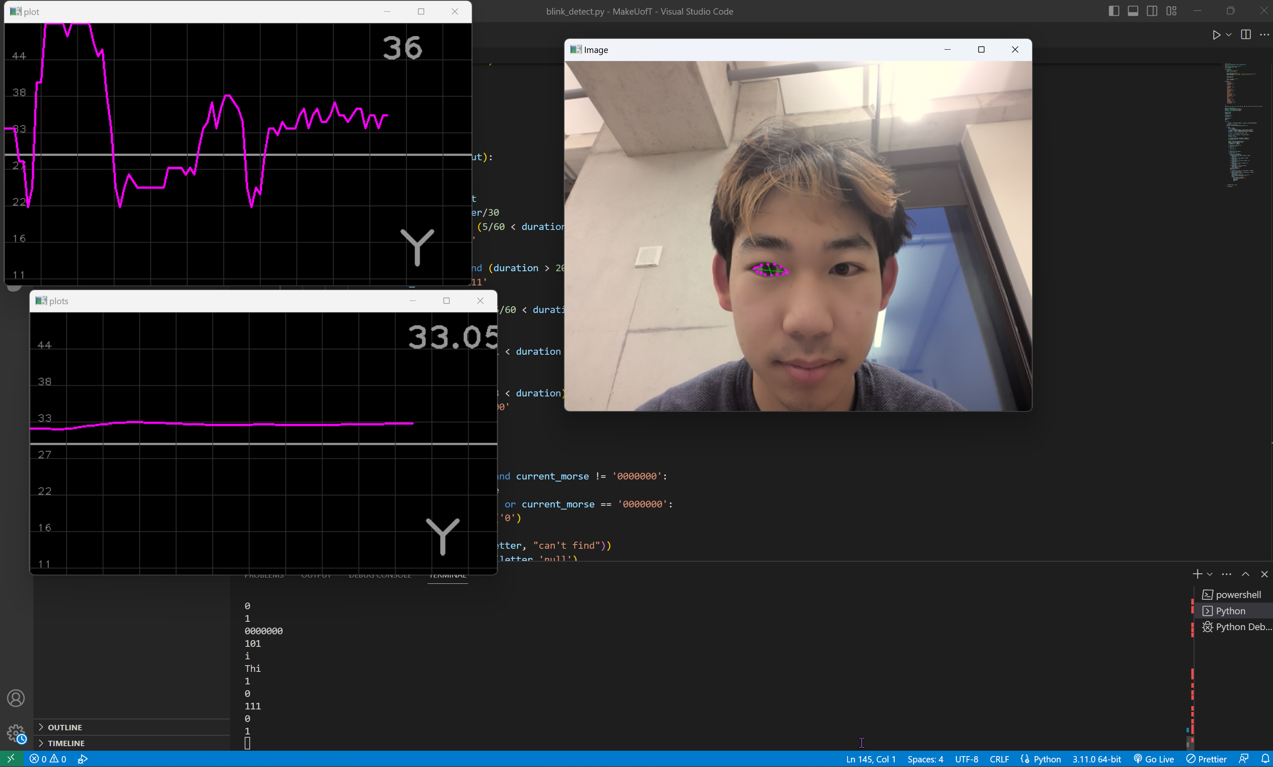Select the Python Debug terminal entry
This screenshot has height=767, width=1273.
[1242, 626]
